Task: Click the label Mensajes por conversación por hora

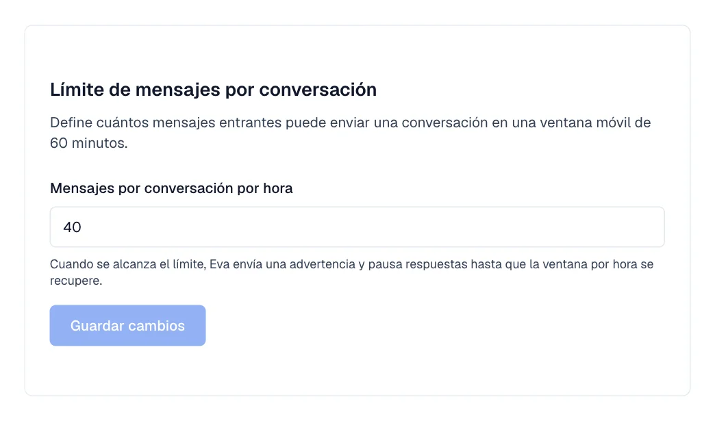Action: [171, 188]
